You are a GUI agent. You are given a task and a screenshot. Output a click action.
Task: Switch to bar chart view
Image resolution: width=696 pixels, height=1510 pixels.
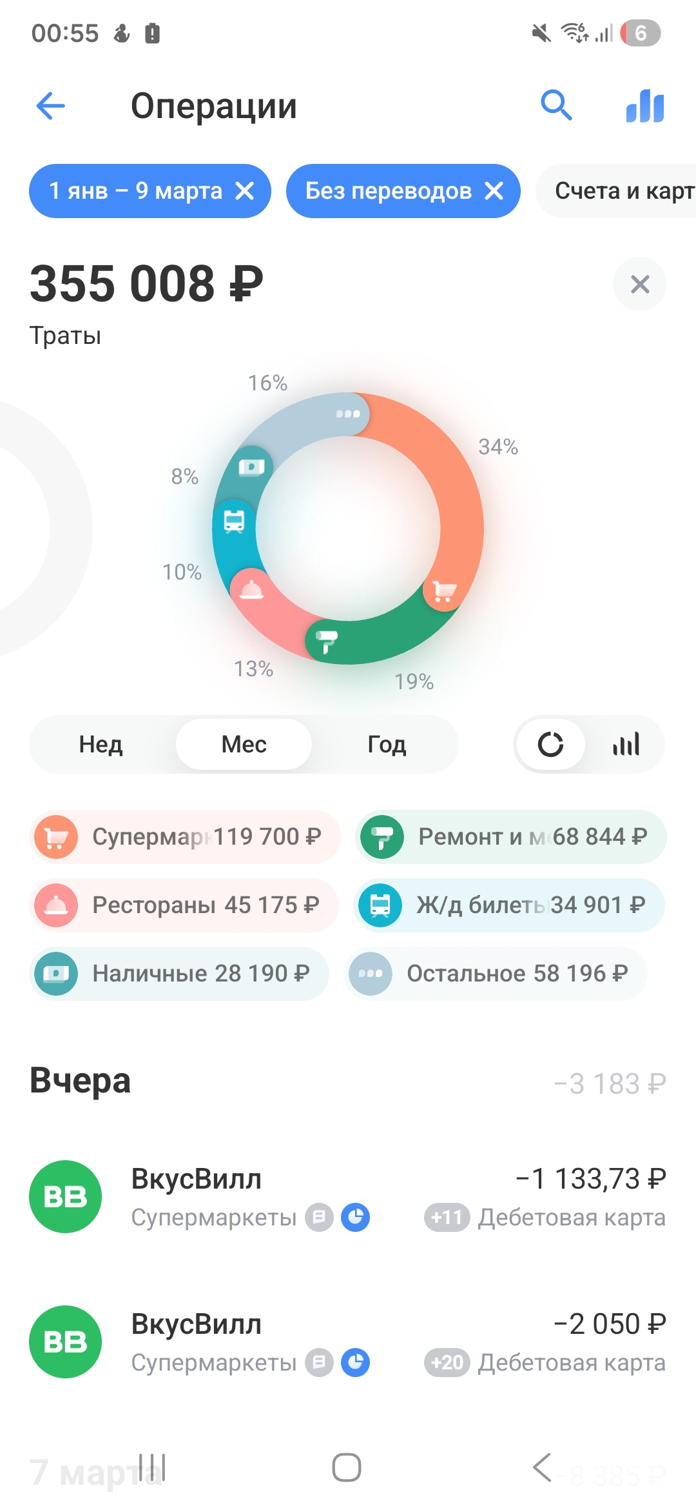click(x=626, y=744)
